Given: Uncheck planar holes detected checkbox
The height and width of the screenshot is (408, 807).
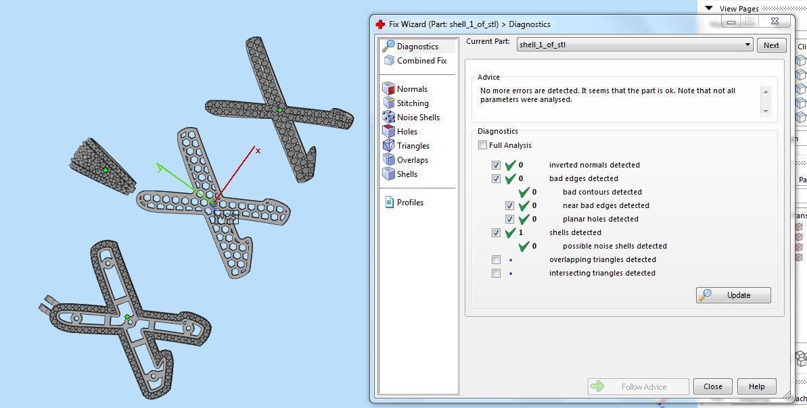Looking at the screenshot, I should [509, 219].
